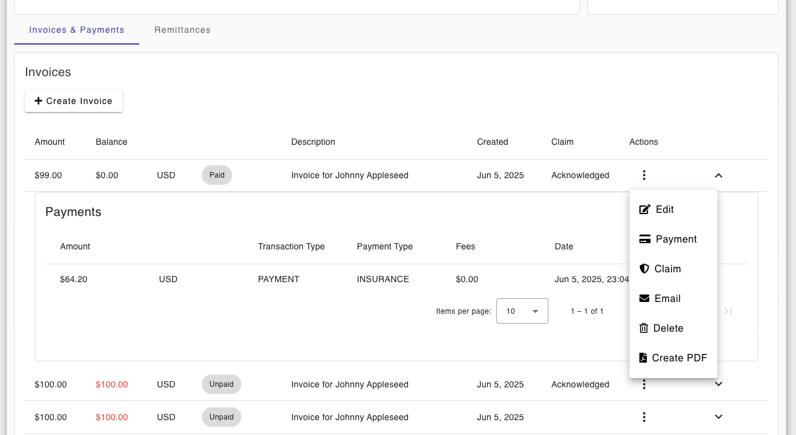Open the Items per page dropdown
The width and height of the screenshot is (796, 435).
click(522, 311)
